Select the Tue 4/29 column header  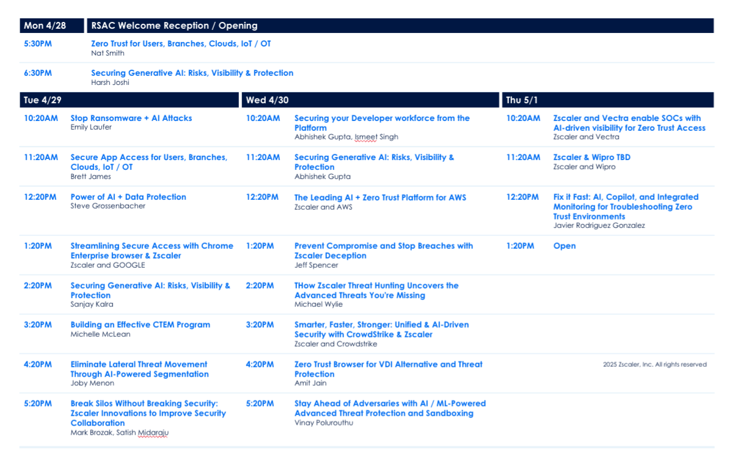pos(129,100)
